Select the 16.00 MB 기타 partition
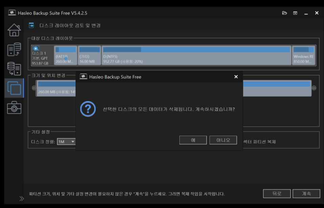Viewport: 324px width, 208px height. click(x=89, y=55)
